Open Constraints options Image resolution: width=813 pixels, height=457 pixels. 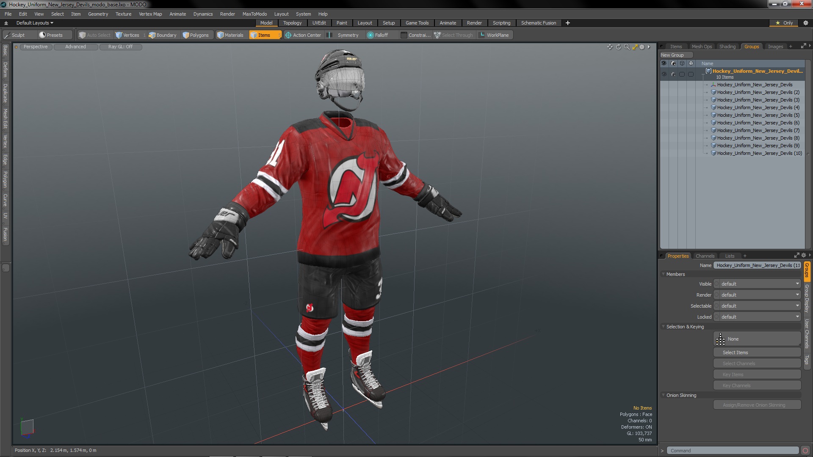pos(416,35)
